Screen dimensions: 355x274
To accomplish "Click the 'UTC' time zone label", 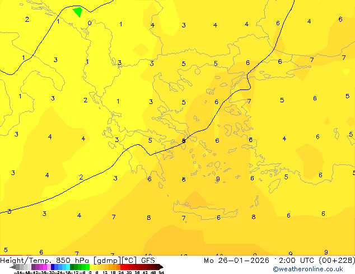I will 307,261.
